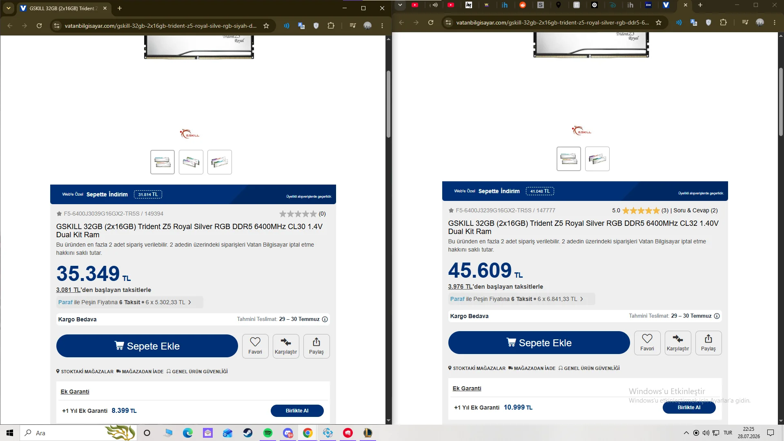
Task: Click the Windows search box
Action: click(78, 433)
